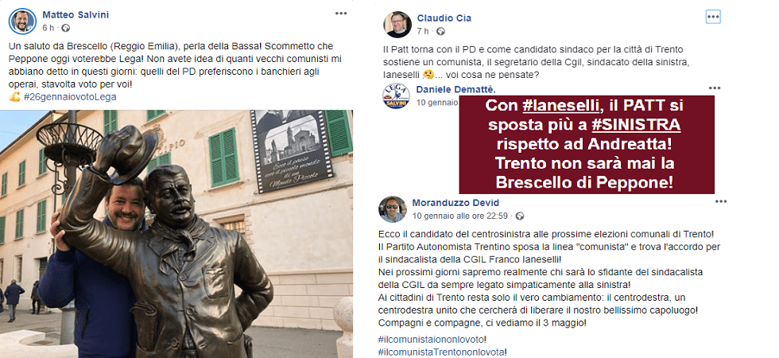Click the maroon Ianeselli PATT banner image

pyautogui.click(x=587, y=144)
